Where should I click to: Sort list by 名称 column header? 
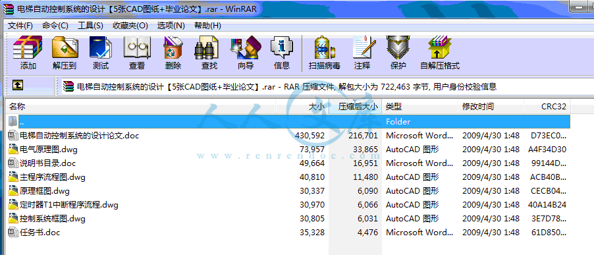click(140, 107)
